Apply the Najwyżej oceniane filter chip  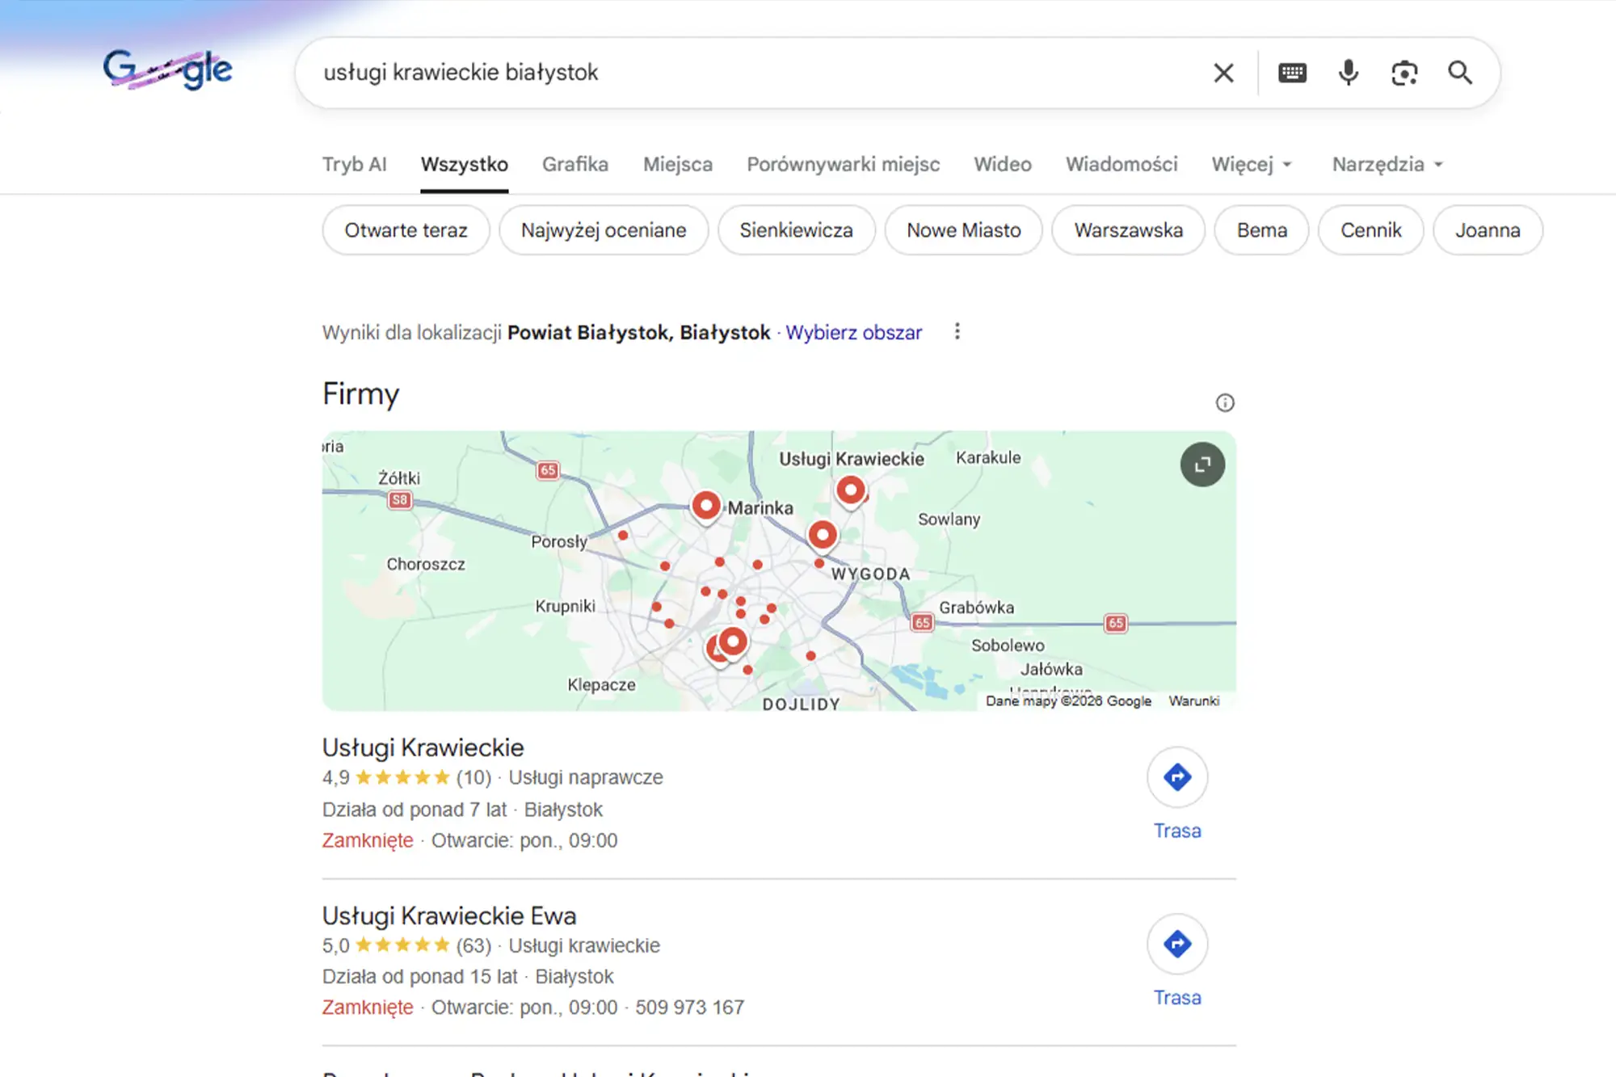(603, 230)
